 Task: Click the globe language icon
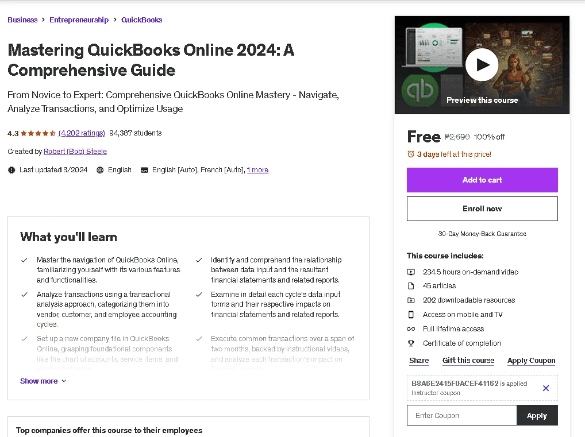point(100,170)
